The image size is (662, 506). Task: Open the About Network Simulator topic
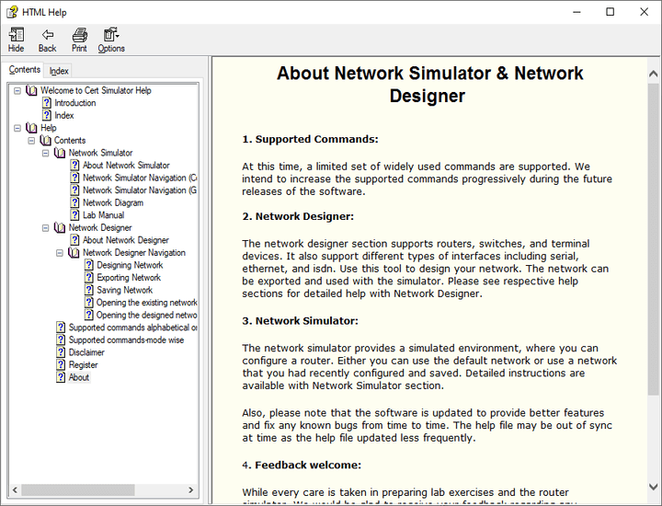tap(126, 166)
